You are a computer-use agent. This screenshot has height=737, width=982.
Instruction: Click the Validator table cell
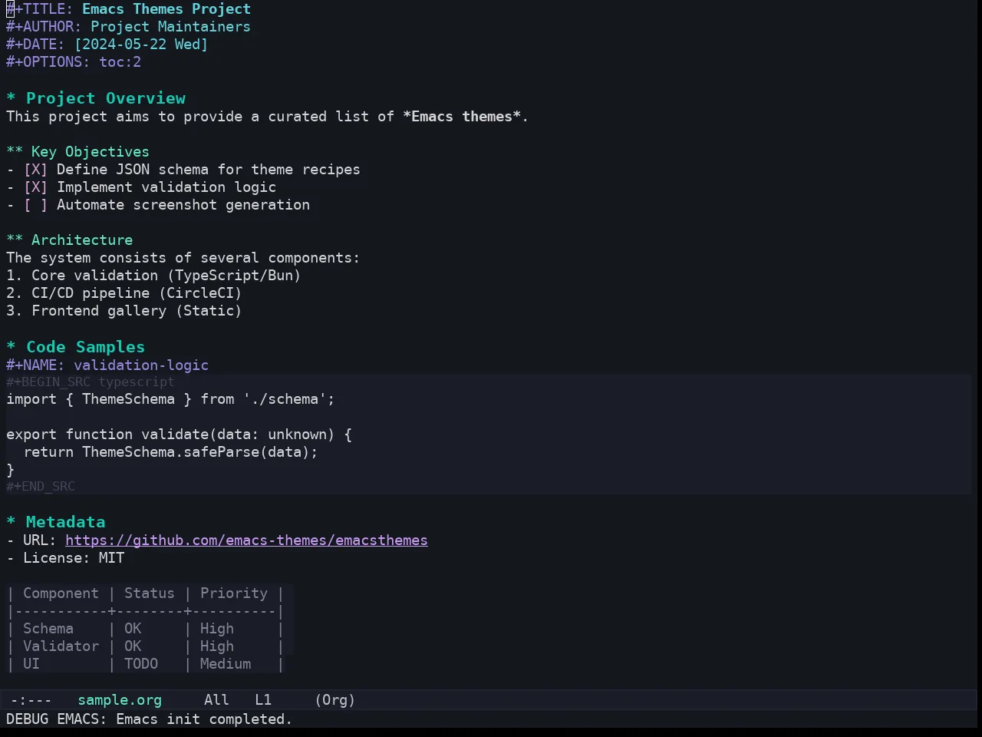pos(61,646)
